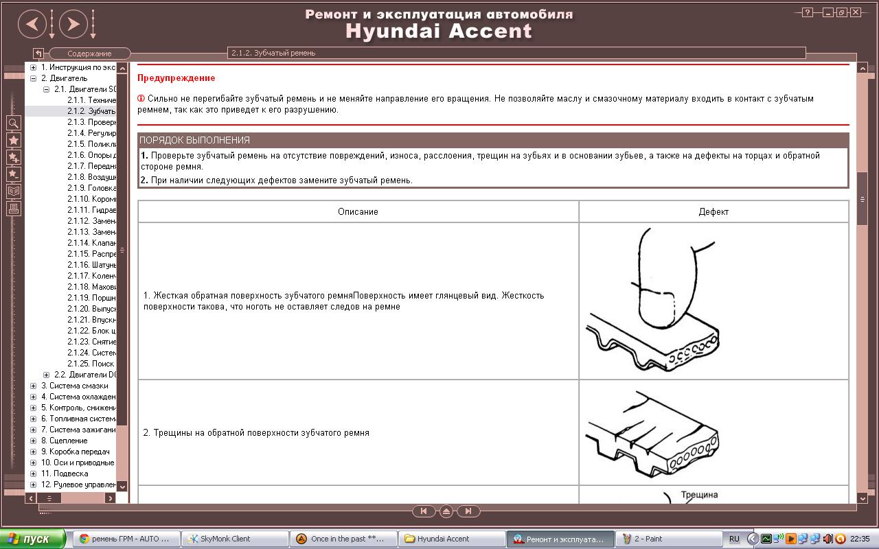The height and width of the screenshot is (549, 879).
Task: Open tree item 2.1.14. Клапан
Action: pyautogui.click(x=91, y=243)
